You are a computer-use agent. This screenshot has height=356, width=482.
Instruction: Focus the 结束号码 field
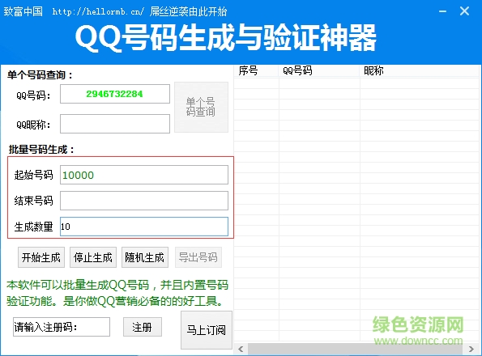pos(144,201)
